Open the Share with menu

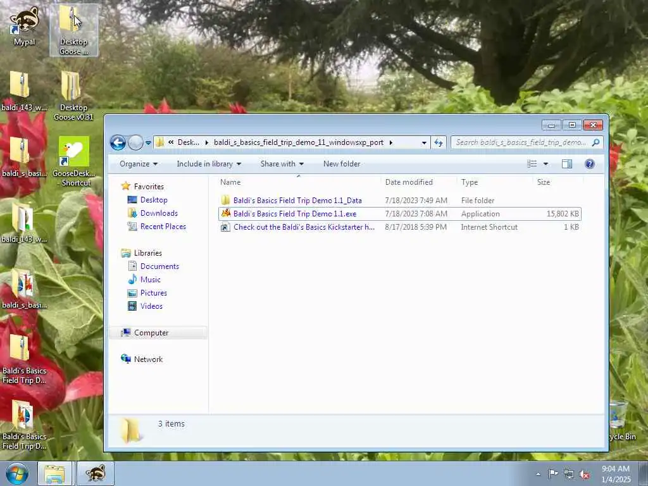click(x=282, y=164)
